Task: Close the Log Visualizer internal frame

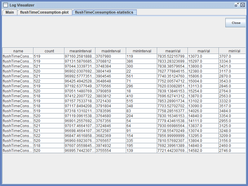Action: coord(243,5)
